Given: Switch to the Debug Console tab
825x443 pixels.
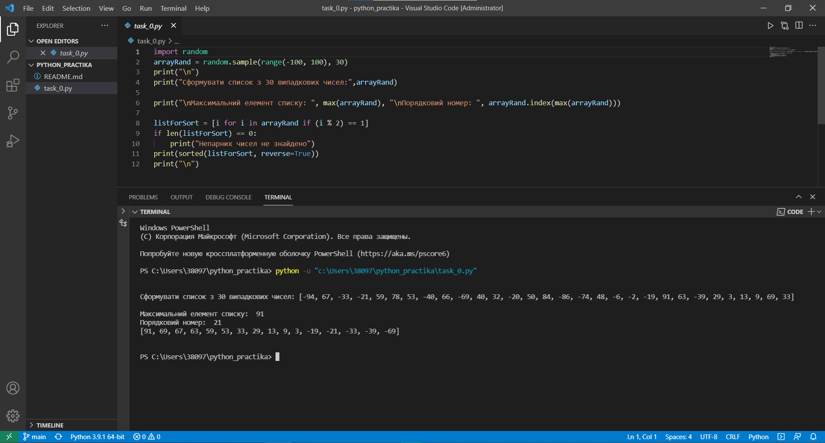Looking at the screenshot, I should [229, 197].
